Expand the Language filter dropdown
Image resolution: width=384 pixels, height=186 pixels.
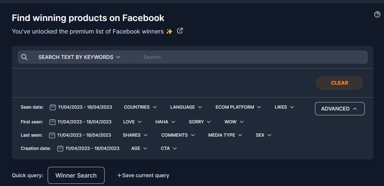(186, 107)
